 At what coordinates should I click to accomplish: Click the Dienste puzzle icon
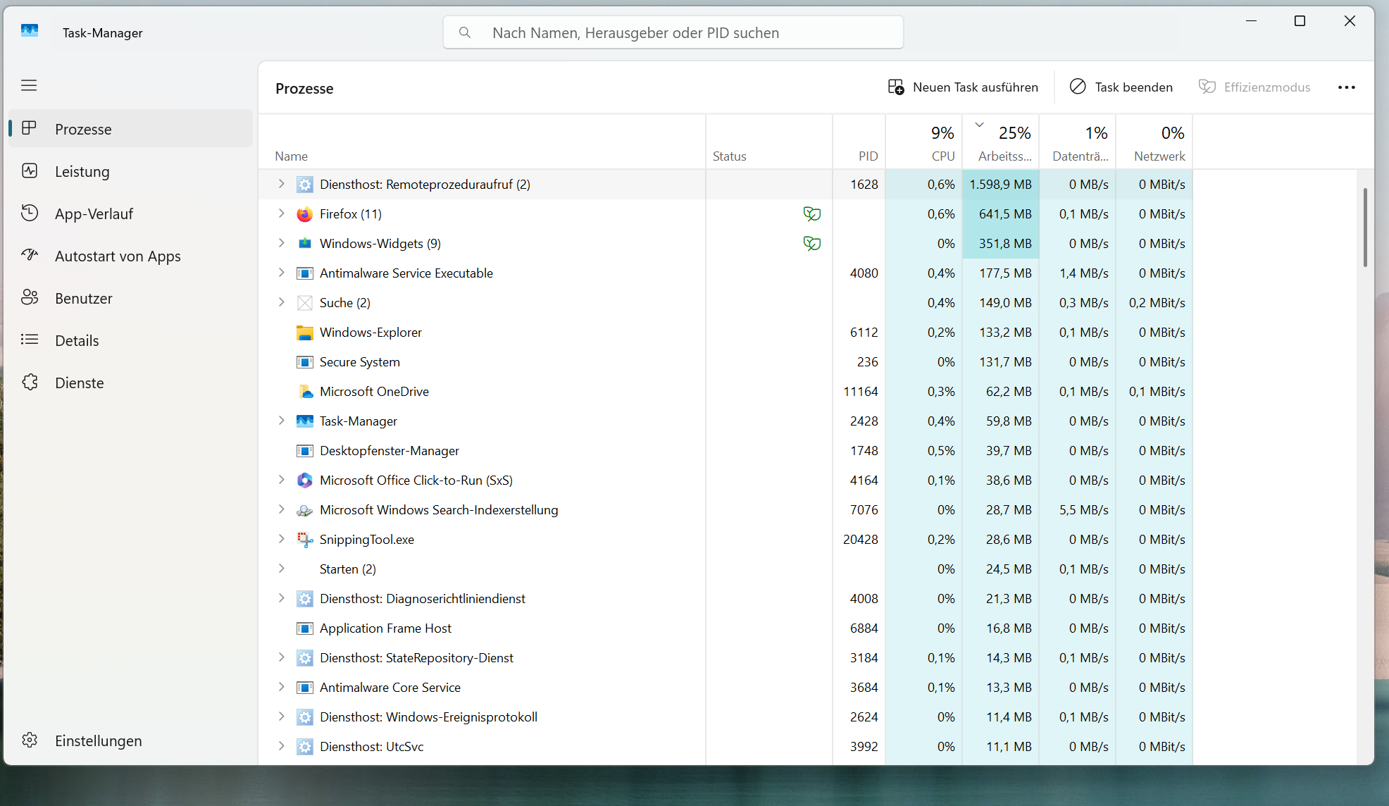point(30,382)
